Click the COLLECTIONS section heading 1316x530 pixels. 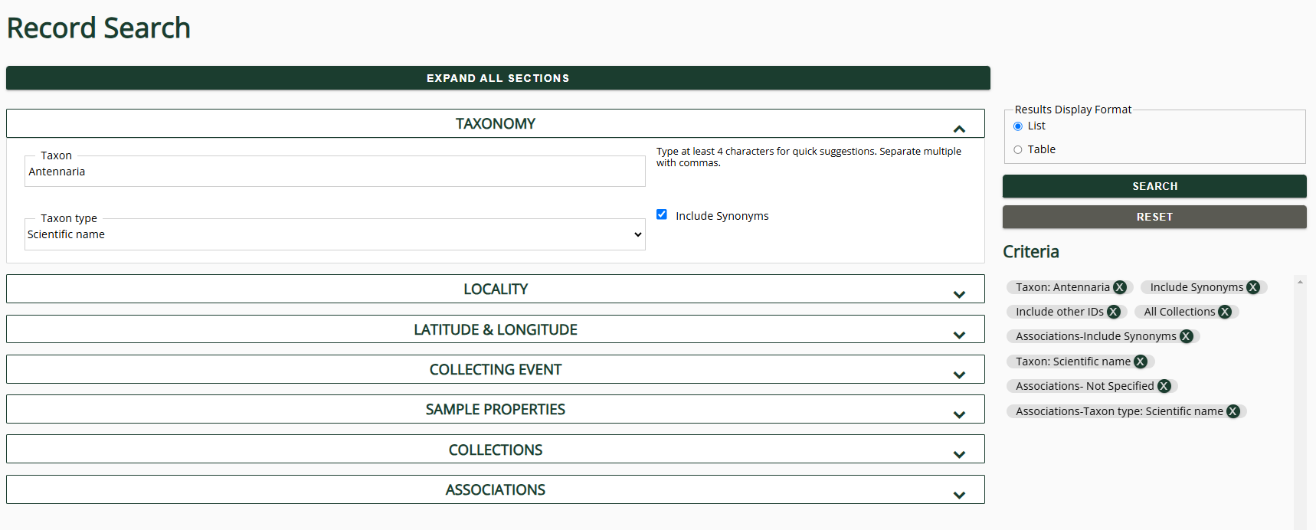[x=496, y=450]
